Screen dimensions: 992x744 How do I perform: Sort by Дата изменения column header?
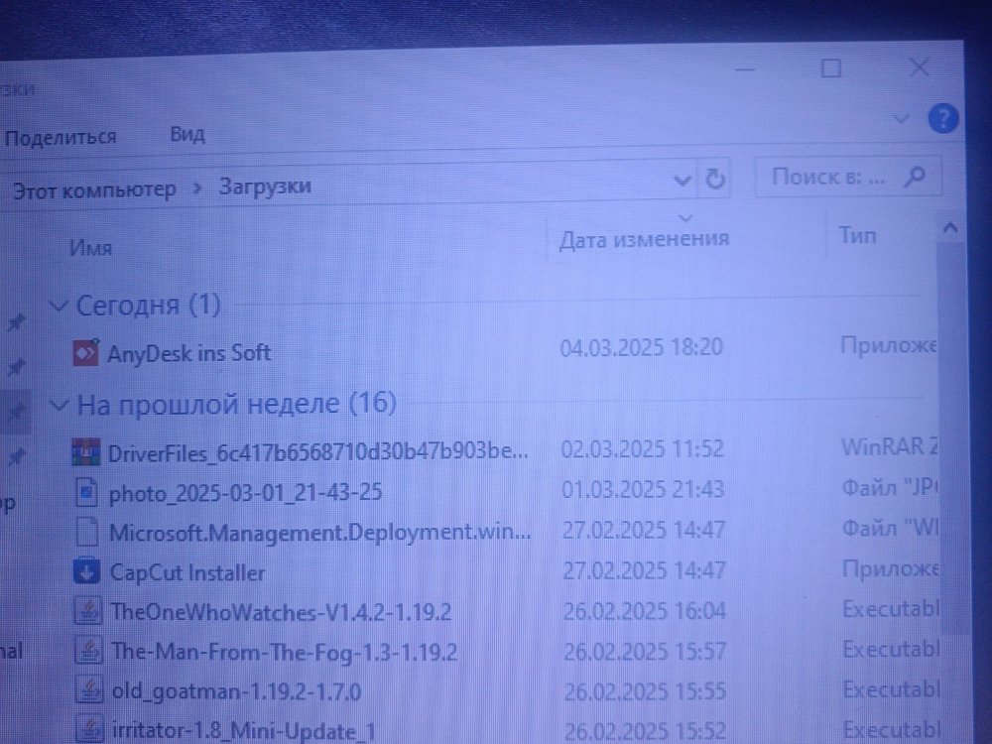[644, 239]
